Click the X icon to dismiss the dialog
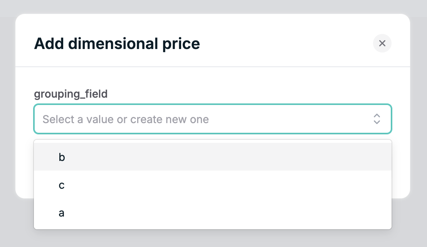 tap(382, 43)
